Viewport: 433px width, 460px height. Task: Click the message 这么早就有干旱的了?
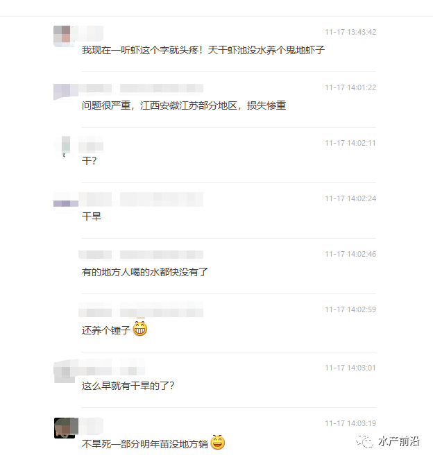coord(128,386)
